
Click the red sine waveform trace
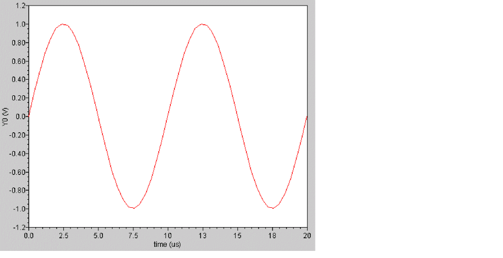168,117
